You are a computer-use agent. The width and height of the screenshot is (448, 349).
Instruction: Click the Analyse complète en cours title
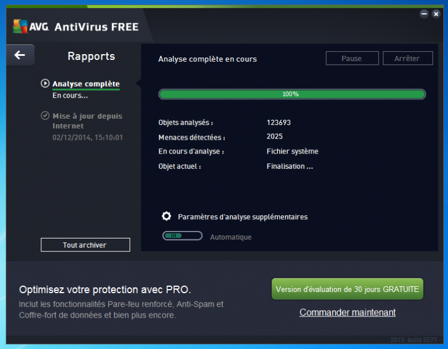208,59
